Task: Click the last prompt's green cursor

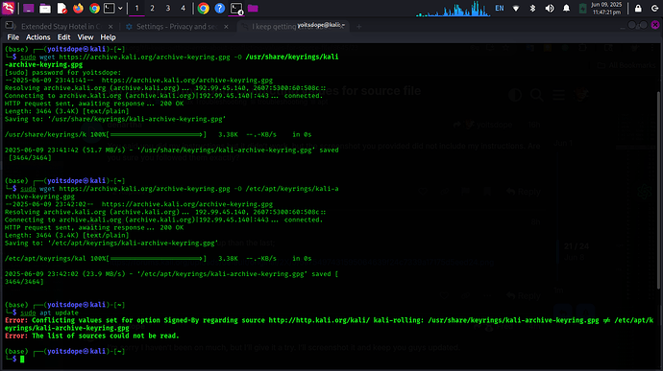Action: tap(22, 359)
